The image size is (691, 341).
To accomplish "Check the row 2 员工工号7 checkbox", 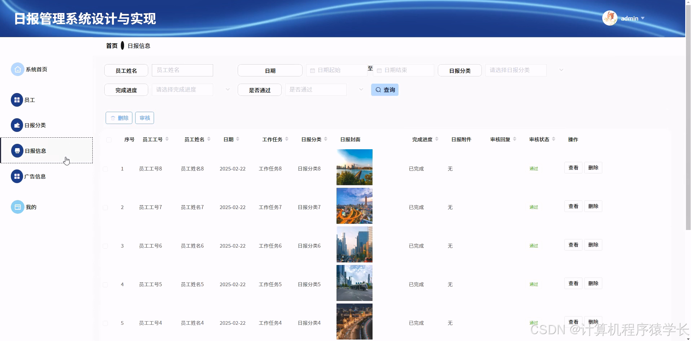I will tap(105, 208).
